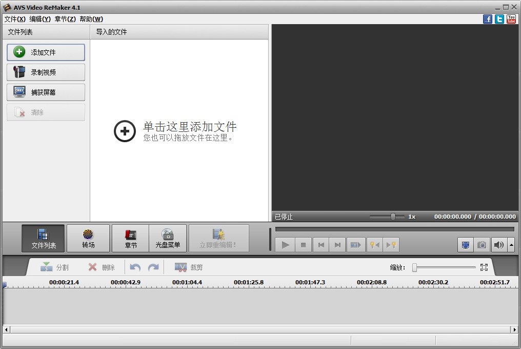
Task: Expand the volume level arrow
Action: click(511, 245)
